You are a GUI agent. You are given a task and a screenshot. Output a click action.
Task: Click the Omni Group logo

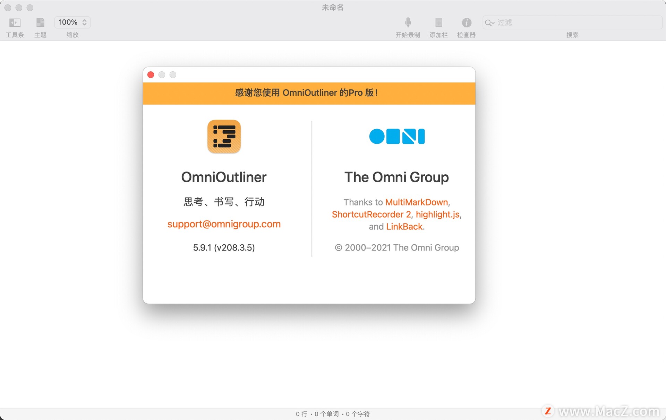pos(396,136)
